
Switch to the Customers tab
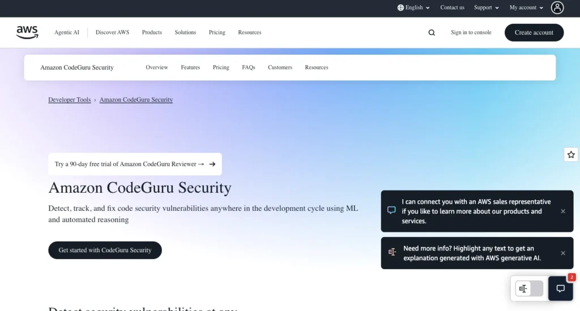[280, 67]
